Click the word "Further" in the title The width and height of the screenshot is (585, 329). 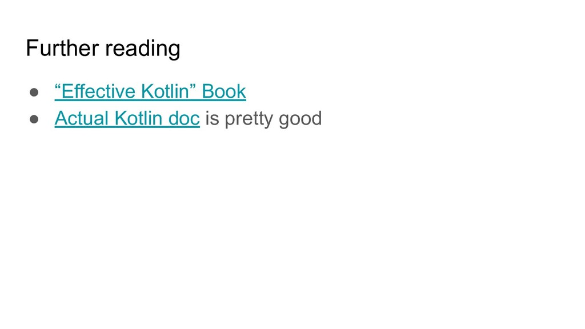62,48
